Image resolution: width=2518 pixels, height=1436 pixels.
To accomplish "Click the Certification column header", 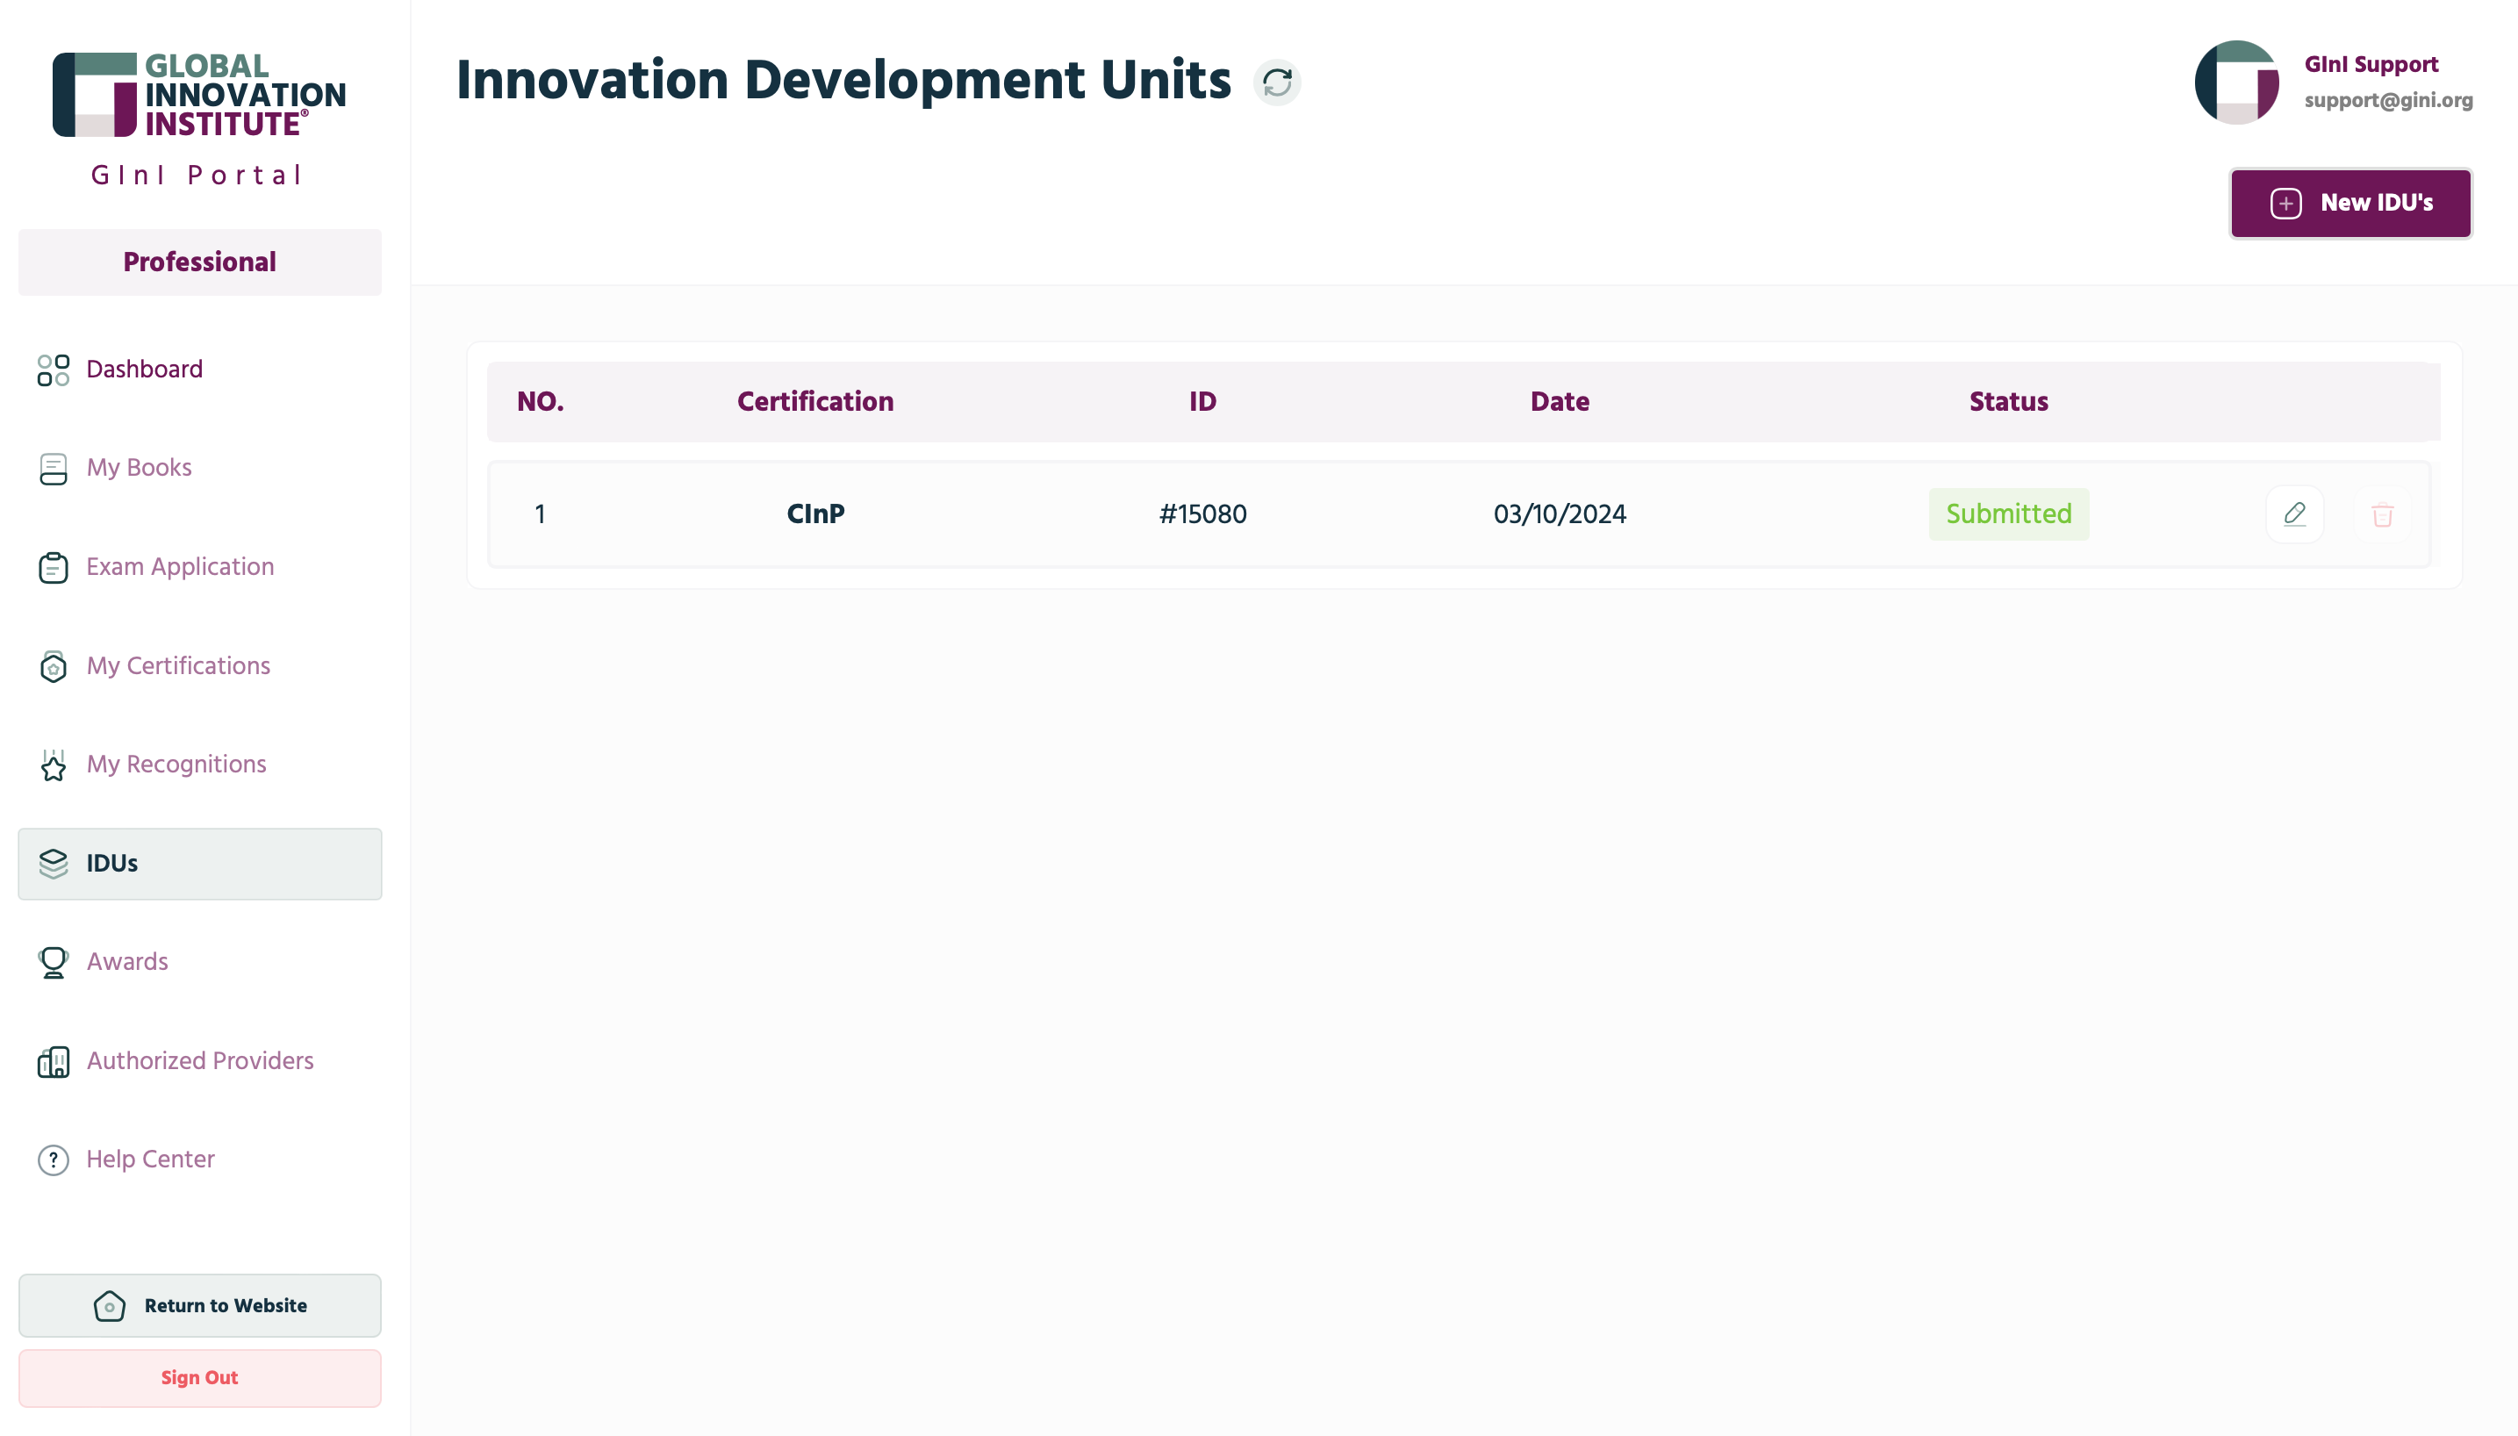I will pos(815,402).
